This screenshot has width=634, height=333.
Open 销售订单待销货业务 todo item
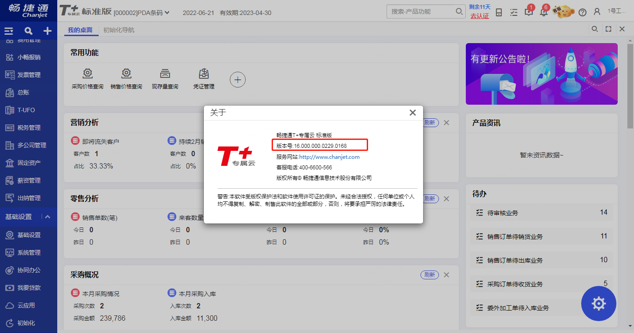(542, 236)
